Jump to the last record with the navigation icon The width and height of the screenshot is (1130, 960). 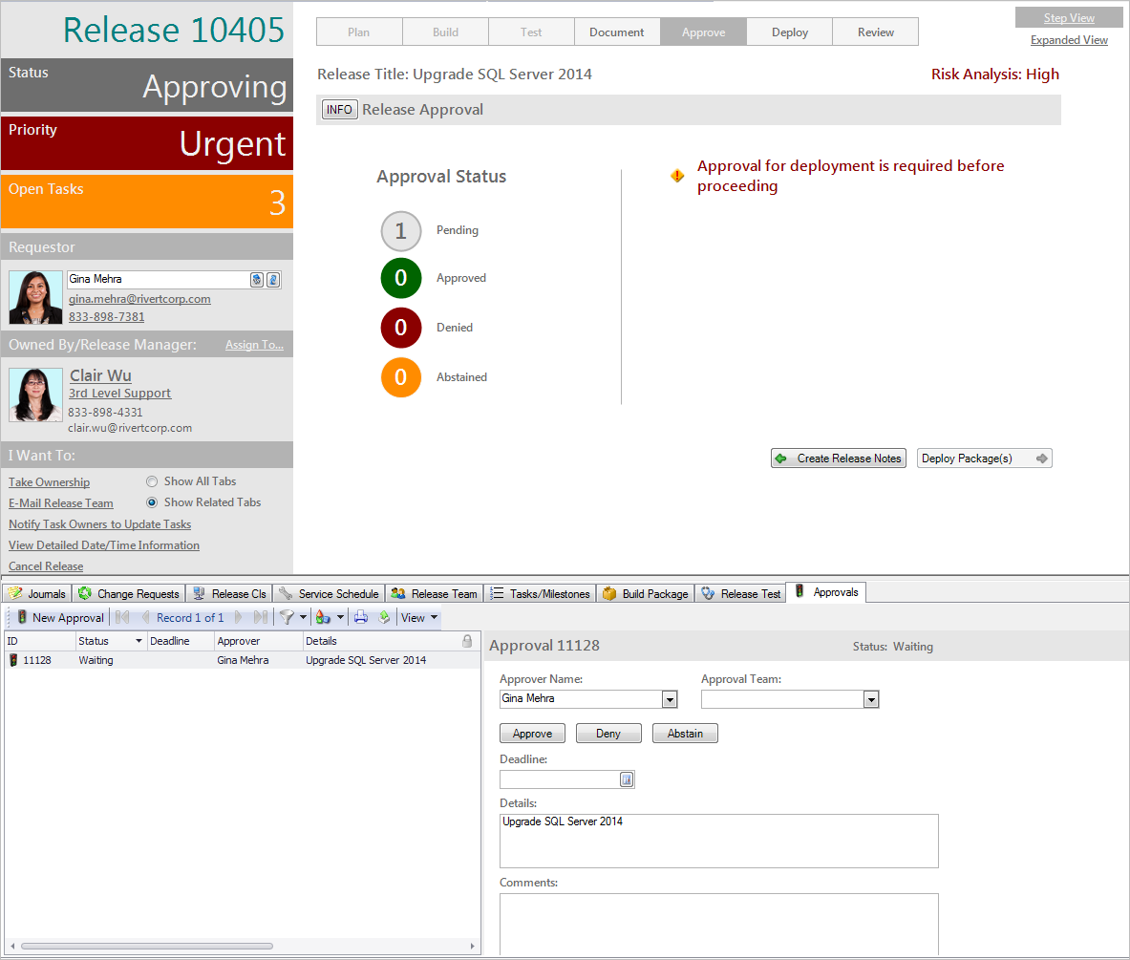coord(259,617)
